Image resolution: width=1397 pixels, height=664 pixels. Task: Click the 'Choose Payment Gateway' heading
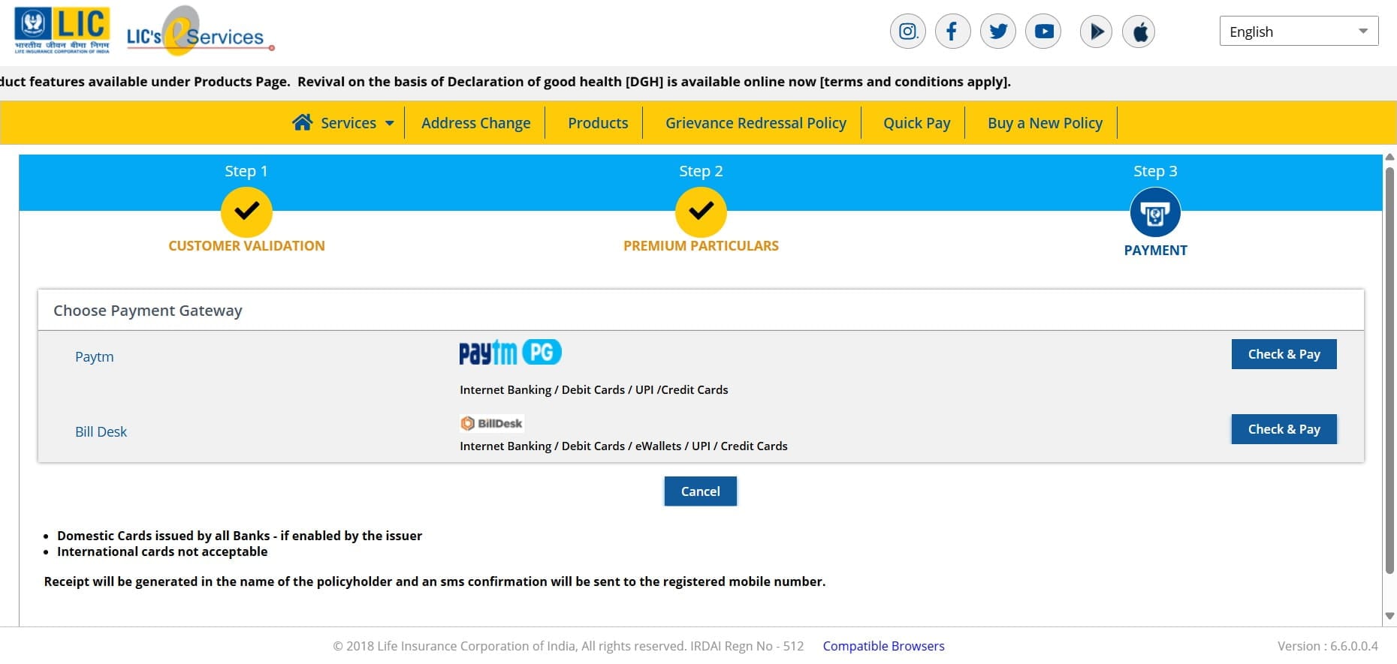coord(148,311)
